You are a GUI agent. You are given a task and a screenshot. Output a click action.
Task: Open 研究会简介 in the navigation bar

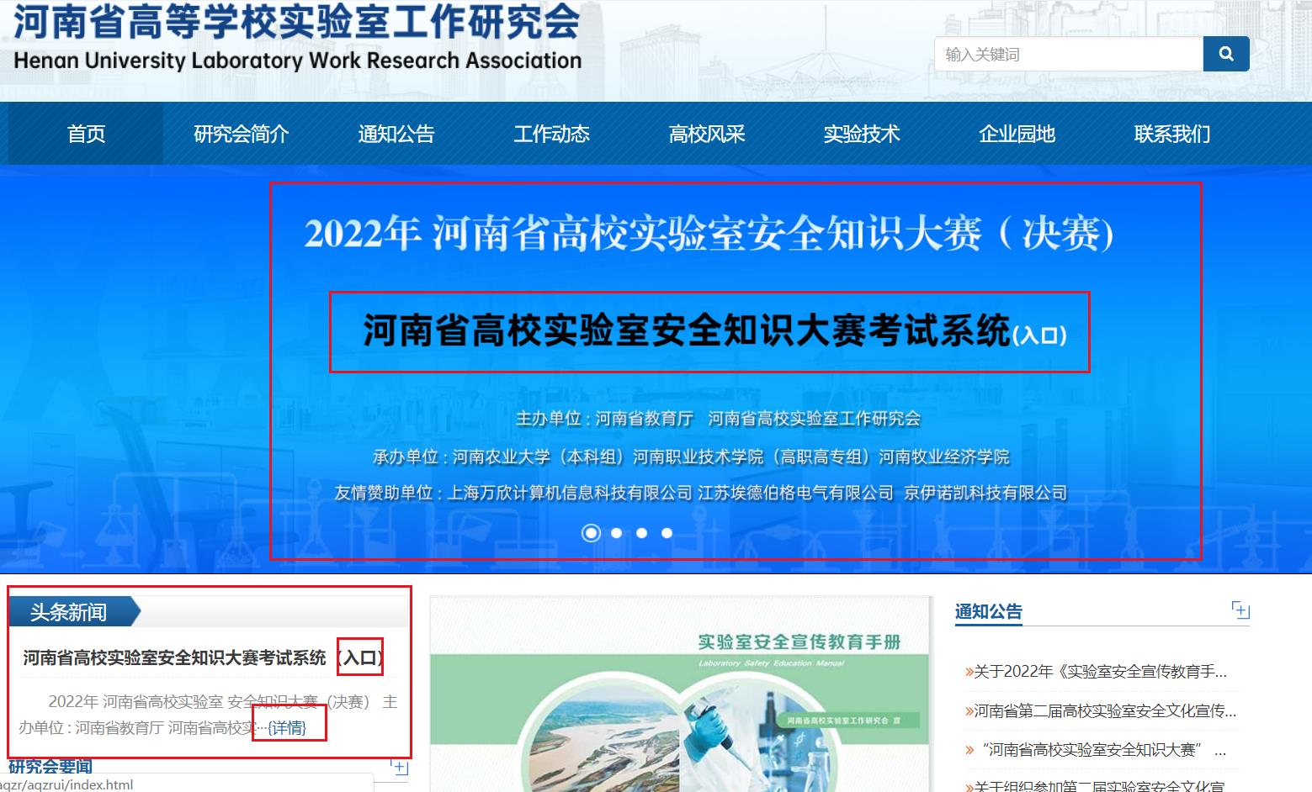click(241, 134)
